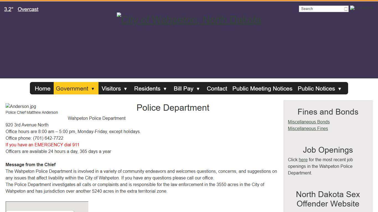
Task: Open the Public Meeting Notices page
Action: [262, 89]
